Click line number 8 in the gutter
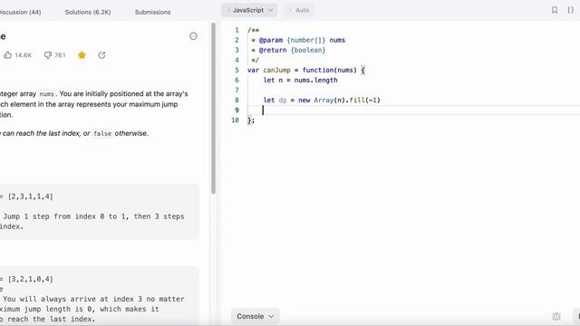The width and height of the screenshot is (580, 326). pyautogui.click(x=237, y=101)
